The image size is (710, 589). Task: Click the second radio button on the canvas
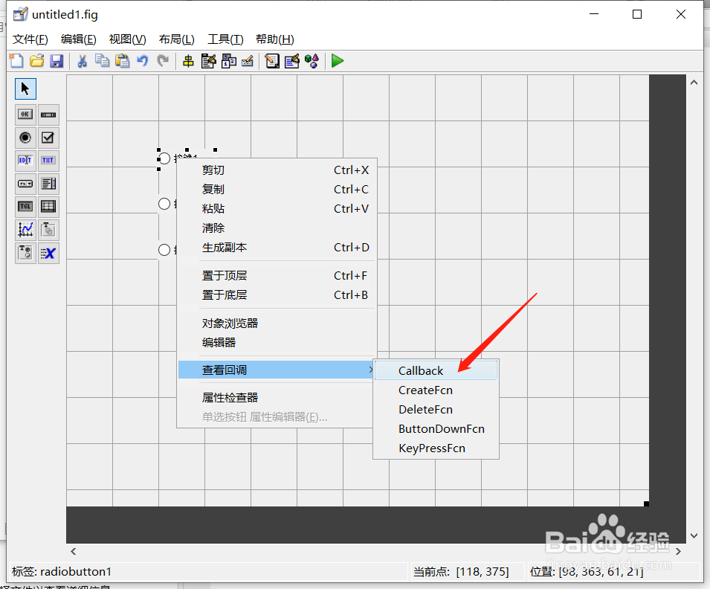click(x=164, y=204)
